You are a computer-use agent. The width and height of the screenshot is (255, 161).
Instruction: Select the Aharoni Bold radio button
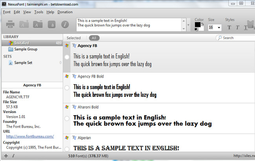point(67,118)
